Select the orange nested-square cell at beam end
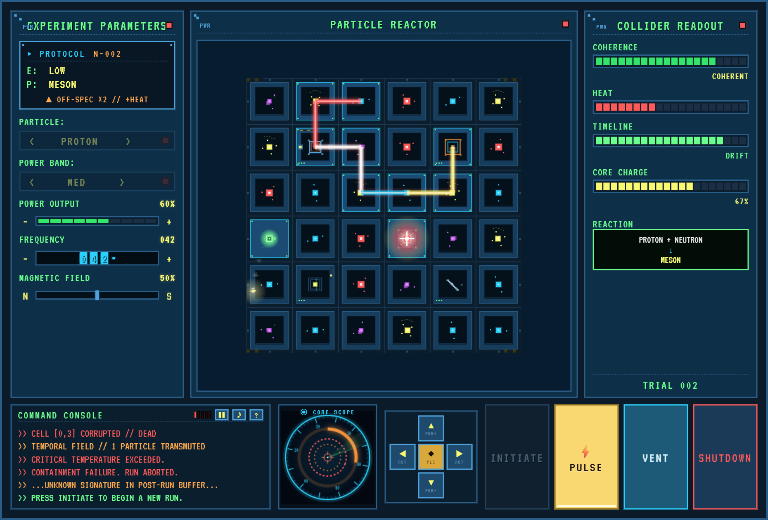The height and width of the screenshot is (520, 768). [453, 147]
